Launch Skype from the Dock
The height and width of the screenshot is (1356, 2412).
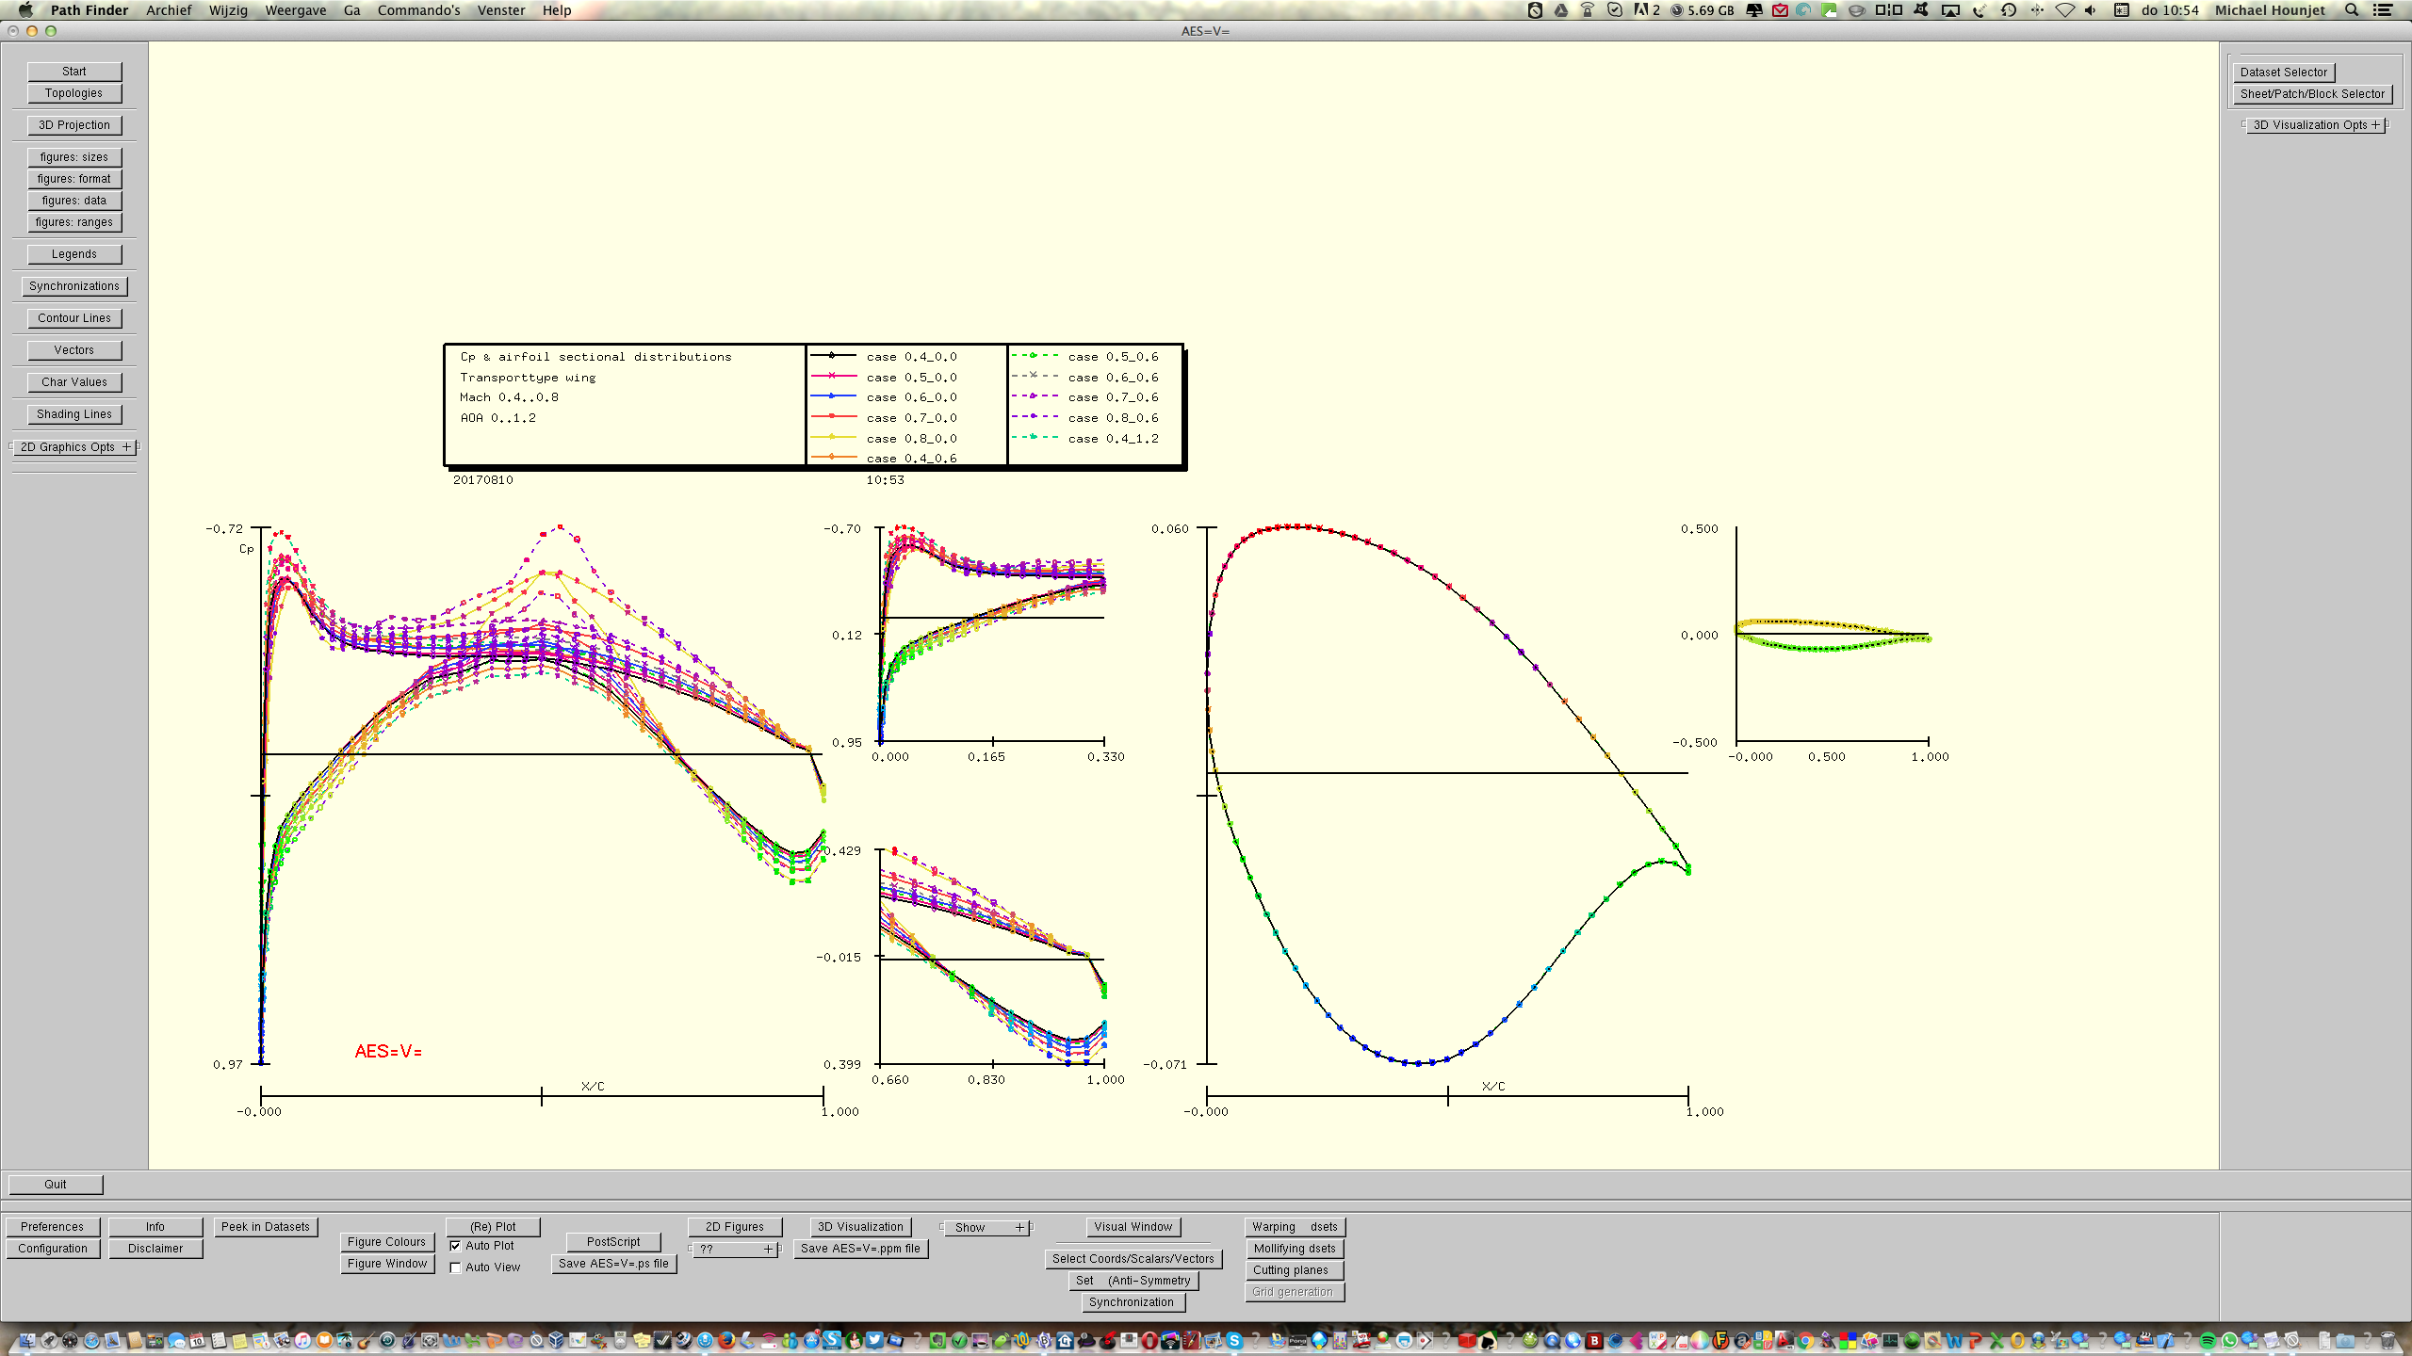click(x=1234, y=1340)
